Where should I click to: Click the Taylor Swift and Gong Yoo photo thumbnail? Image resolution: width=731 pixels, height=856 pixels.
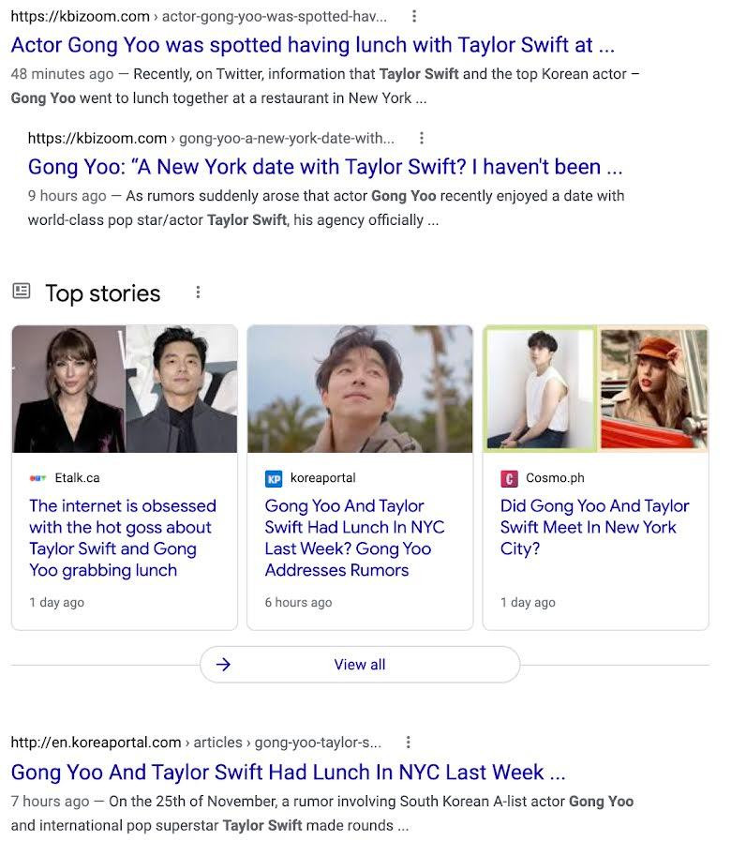coord(124,388)
